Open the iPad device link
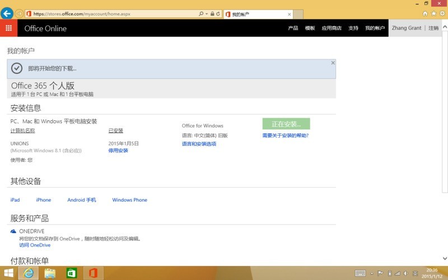The width and height of the screenshot is (448, 280). [15, 200]
